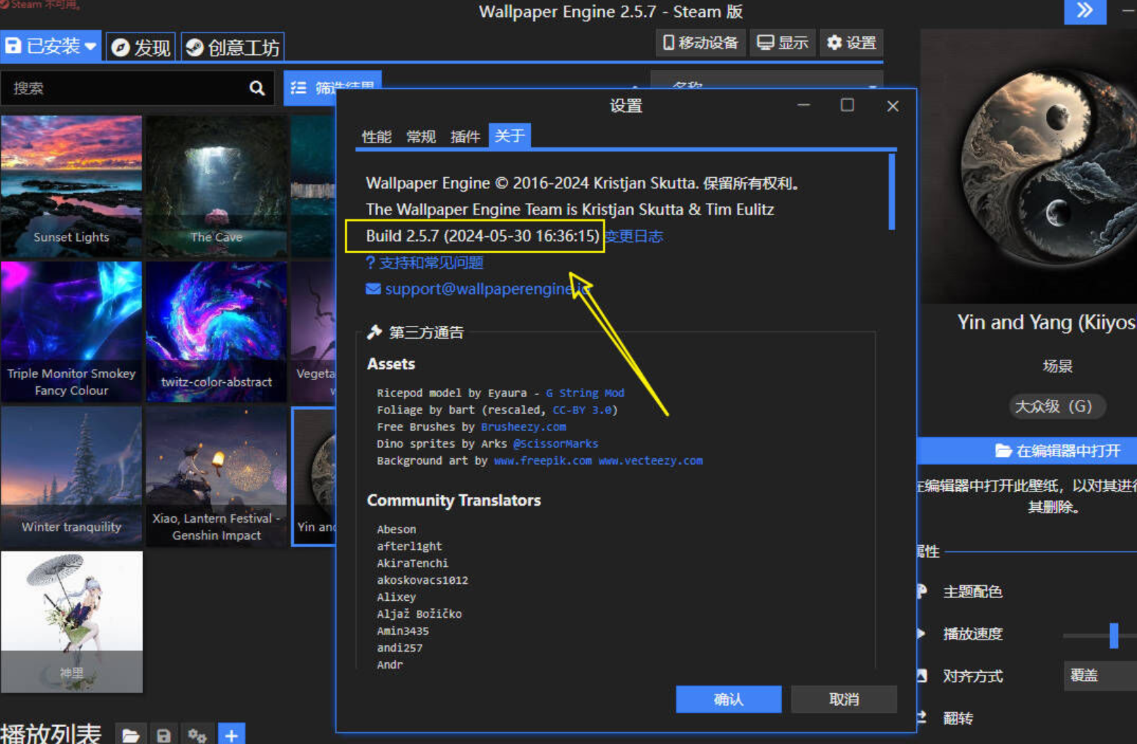Screen dimensions: 1137x744
Task: Click the 播放速度 playback speed slider
Action: [1100, 635]
